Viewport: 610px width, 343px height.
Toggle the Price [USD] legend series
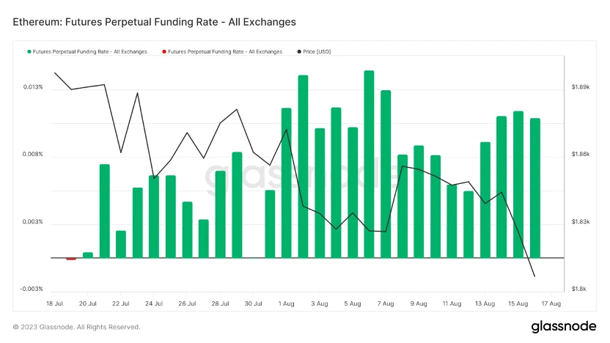(x=317, y=52)
